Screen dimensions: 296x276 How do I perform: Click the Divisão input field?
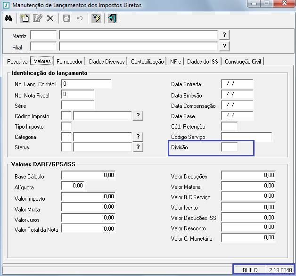(x=229, y=147)
